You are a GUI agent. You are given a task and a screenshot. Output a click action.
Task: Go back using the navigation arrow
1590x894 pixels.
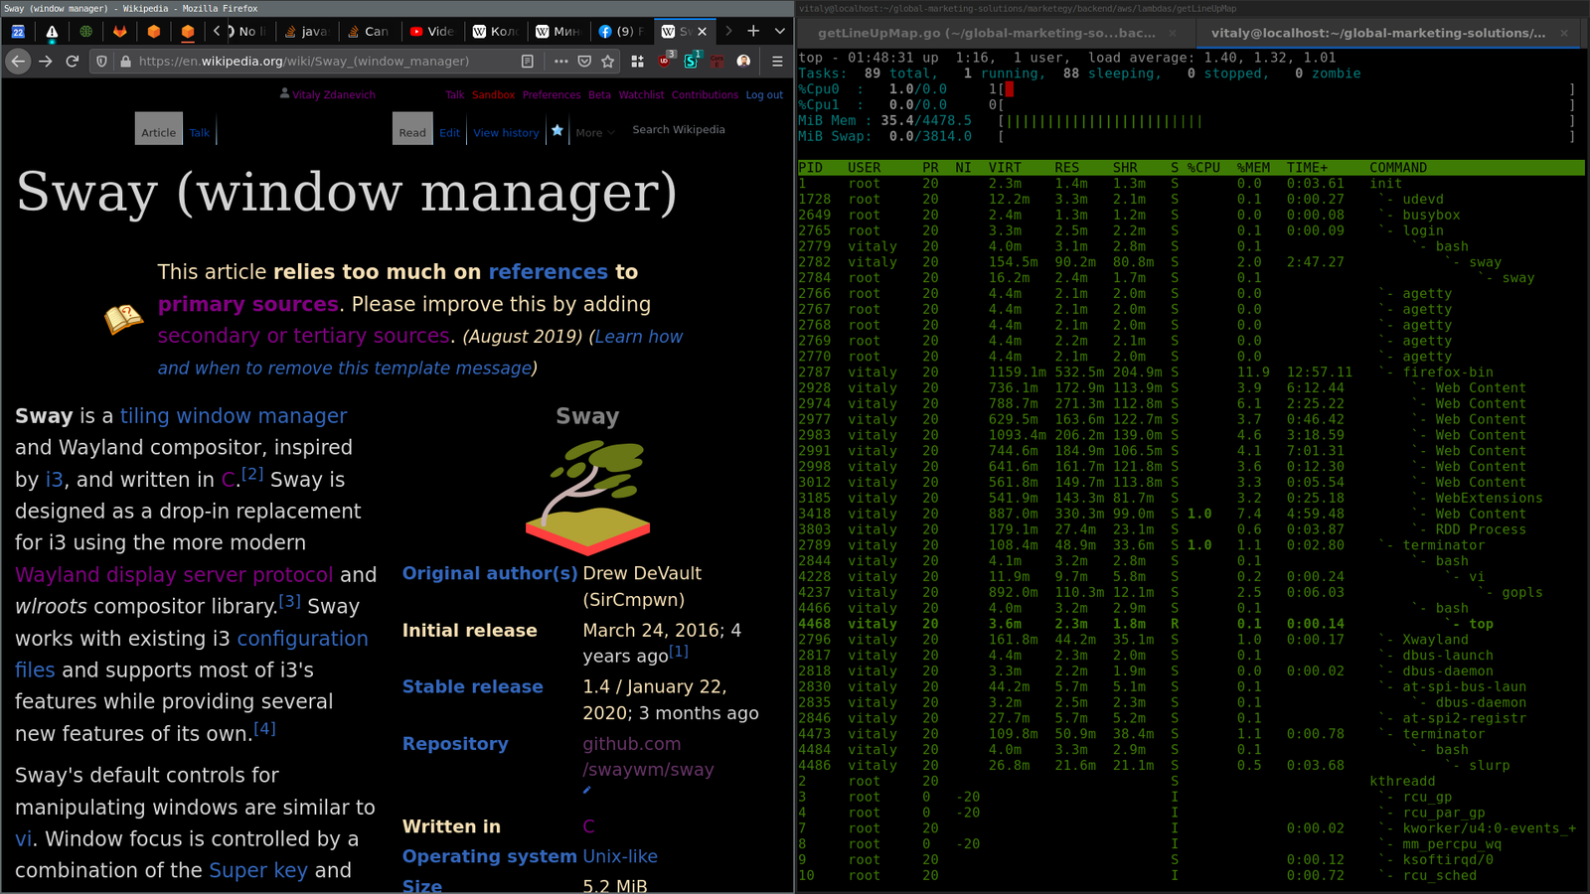(x=17, y=61)
